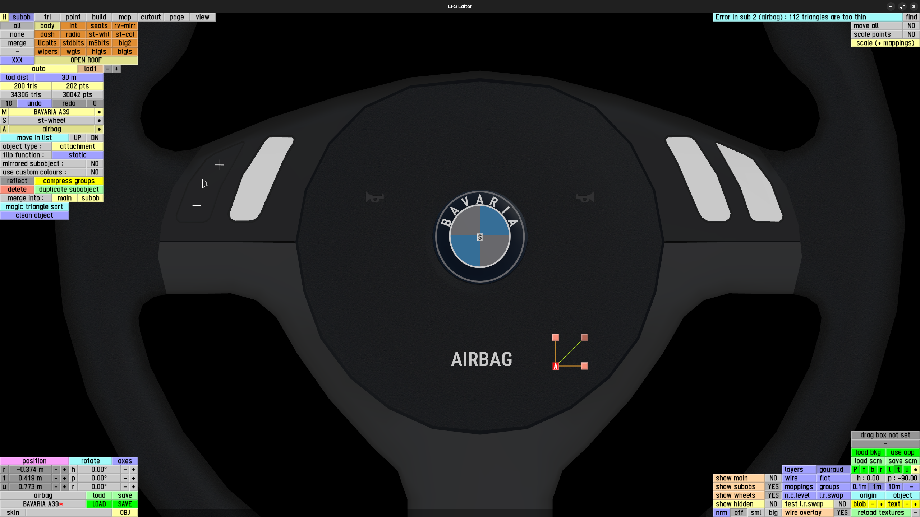
Task: Click the 'S' subobject marker on logo
Action: click(480, 237)
